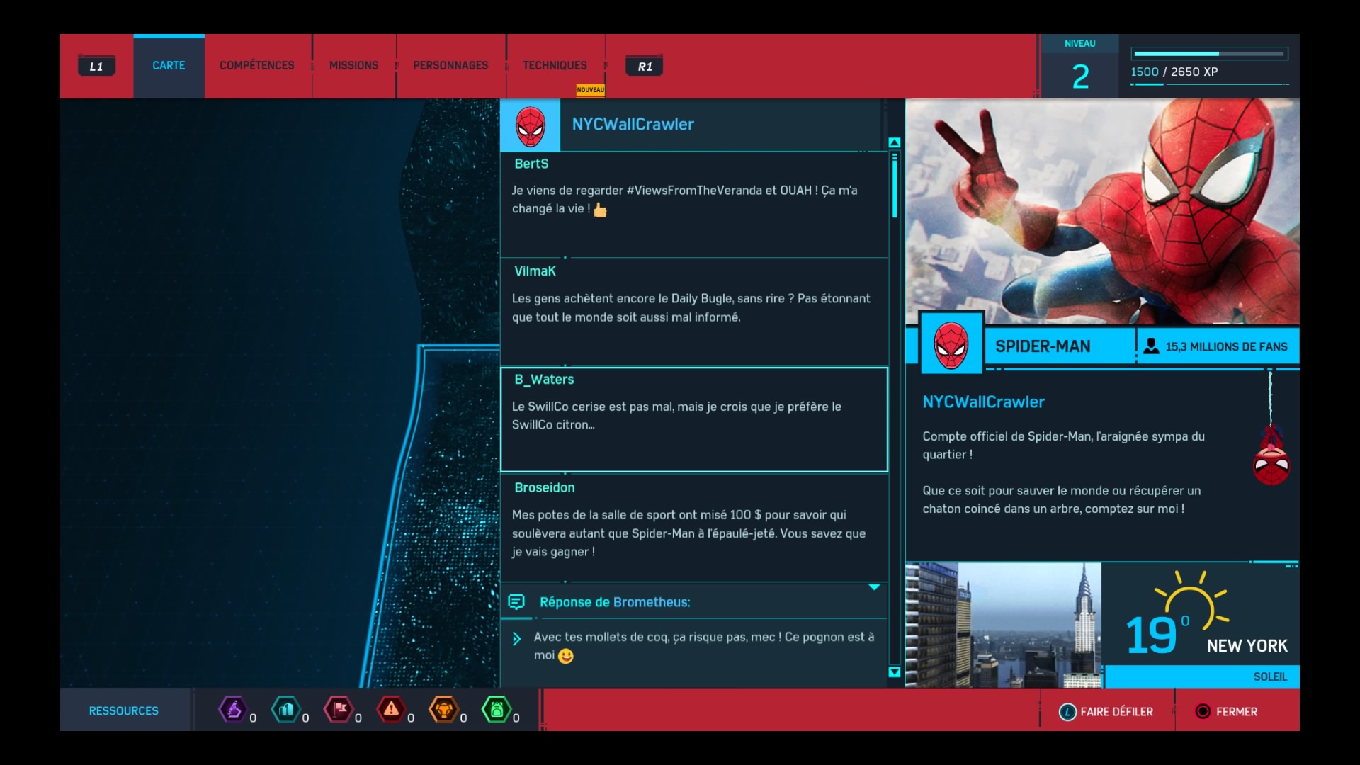1360x765 pixels.
Task: Click the 15,3 MILLIONS DE FANS text
Action: pyautogui.click(x=1227, y=347)
